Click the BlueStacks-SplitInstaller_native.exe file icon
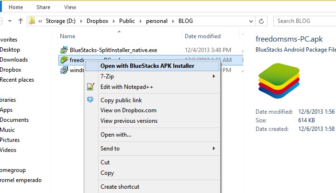The image size is (336, 193). tap(64, 50)
